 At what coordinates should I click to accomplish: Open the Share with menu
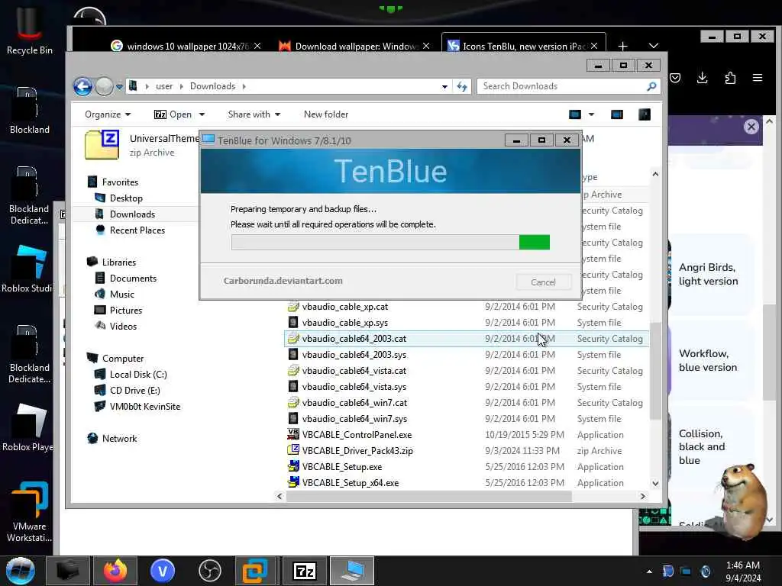(x=254, y=114)
